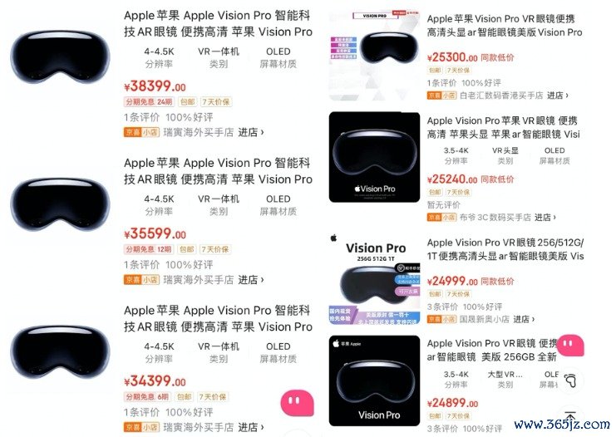Tap the back-to-top arrow icon

pyautogui.click(x=570, y=416)
